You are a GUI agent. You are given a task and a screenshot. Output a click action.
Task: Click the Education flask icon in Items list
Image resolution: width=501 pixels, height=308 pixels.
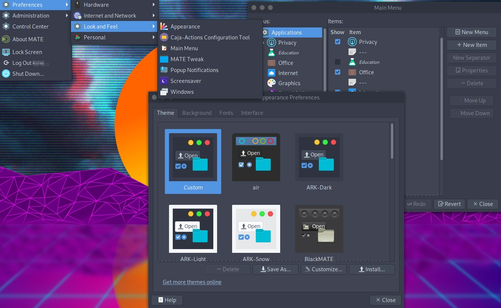[x=352, y=62]
